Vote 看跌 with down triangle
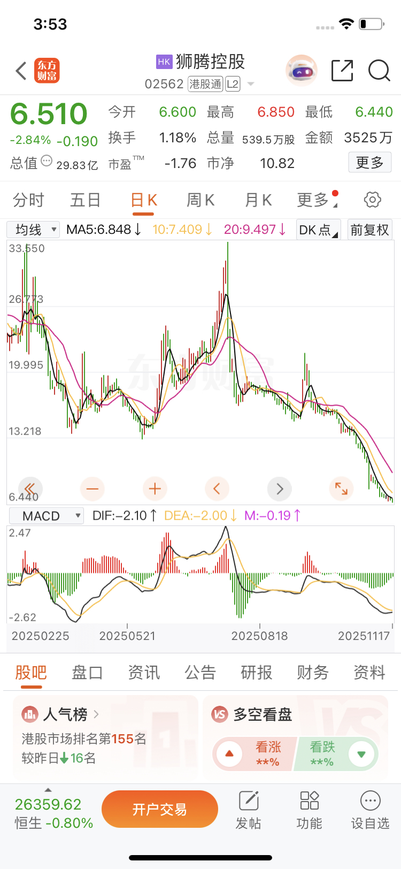The height and width of the screenshot is (869, 401). click(361, 754)
